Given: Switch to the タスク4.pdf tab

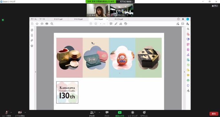Looking at the screenshot, I should (119, 19).
